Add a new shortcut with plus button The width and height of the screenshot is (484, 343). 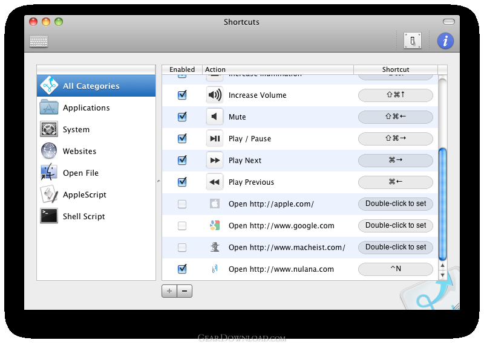click(x=169, y=291)
